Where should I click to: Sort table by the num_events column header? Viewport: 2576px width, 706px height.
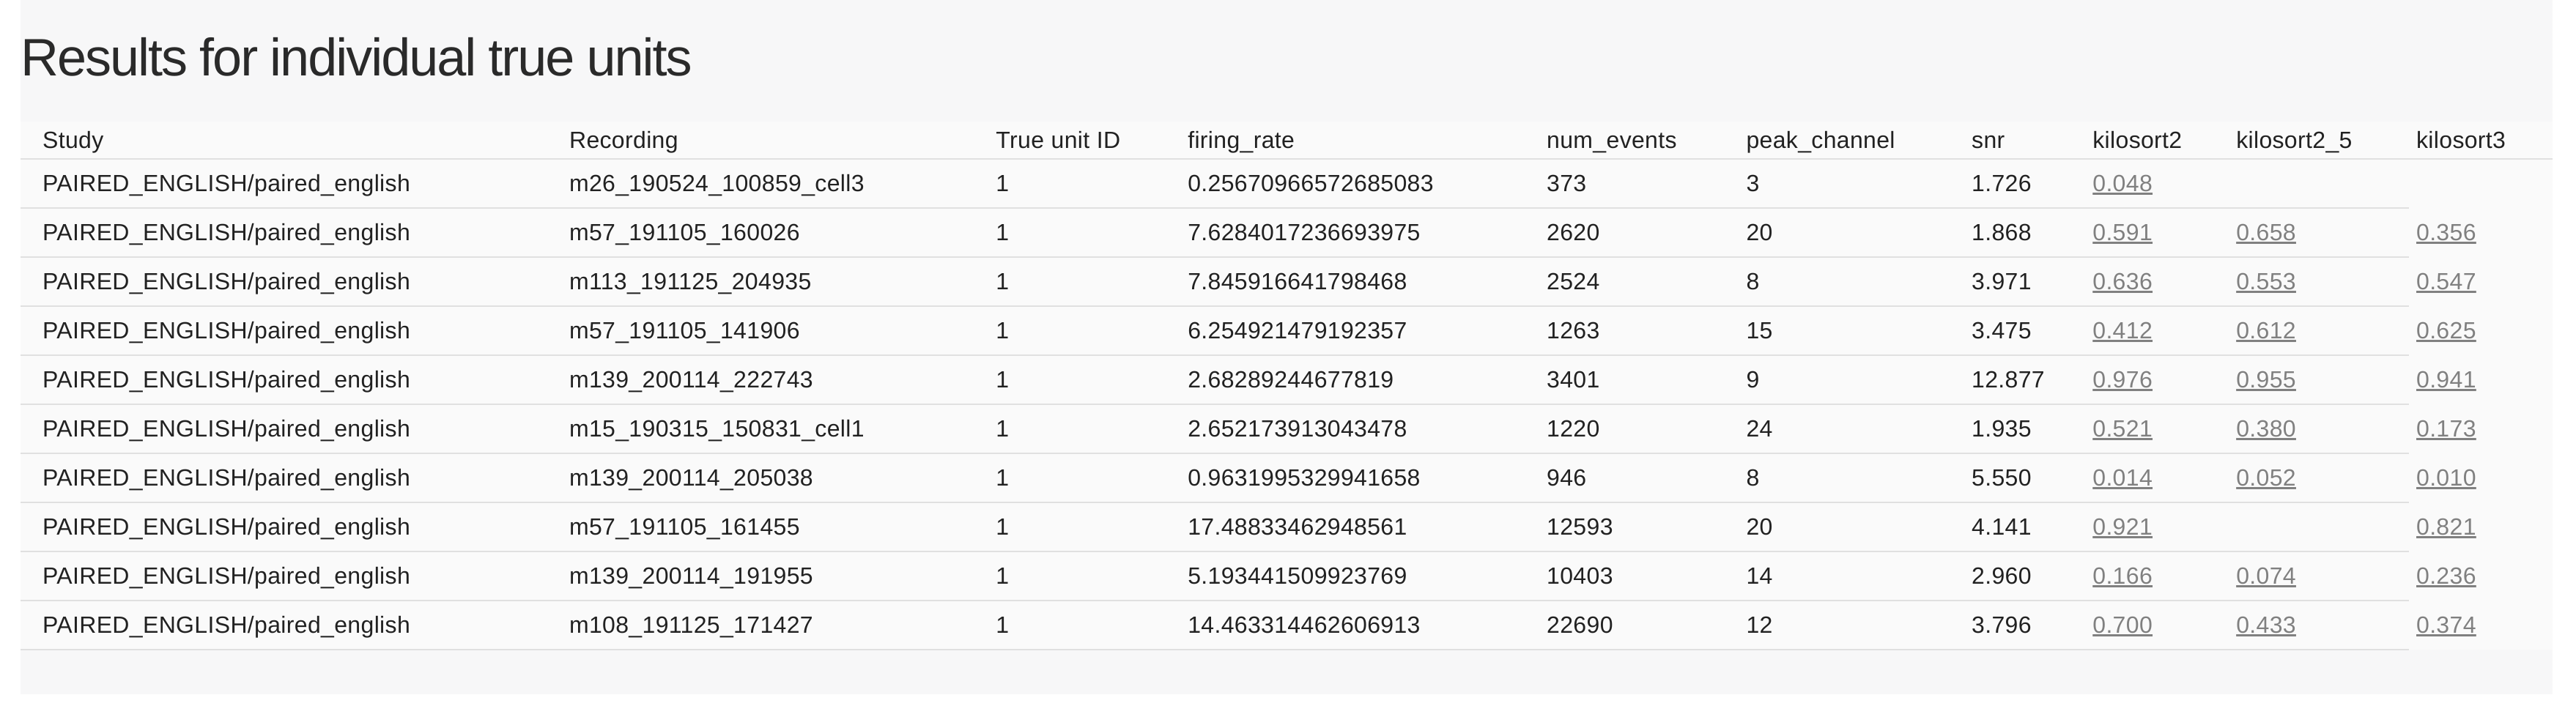coord(1609,140)
